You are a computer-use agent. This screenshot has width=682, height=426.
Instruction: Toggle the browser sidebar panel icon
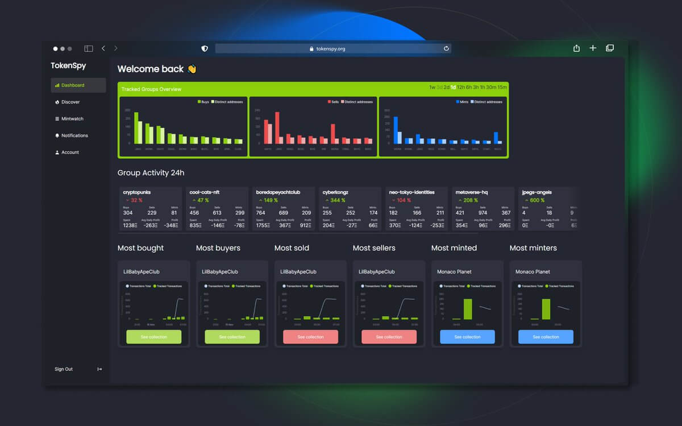(x=89, y=49)
